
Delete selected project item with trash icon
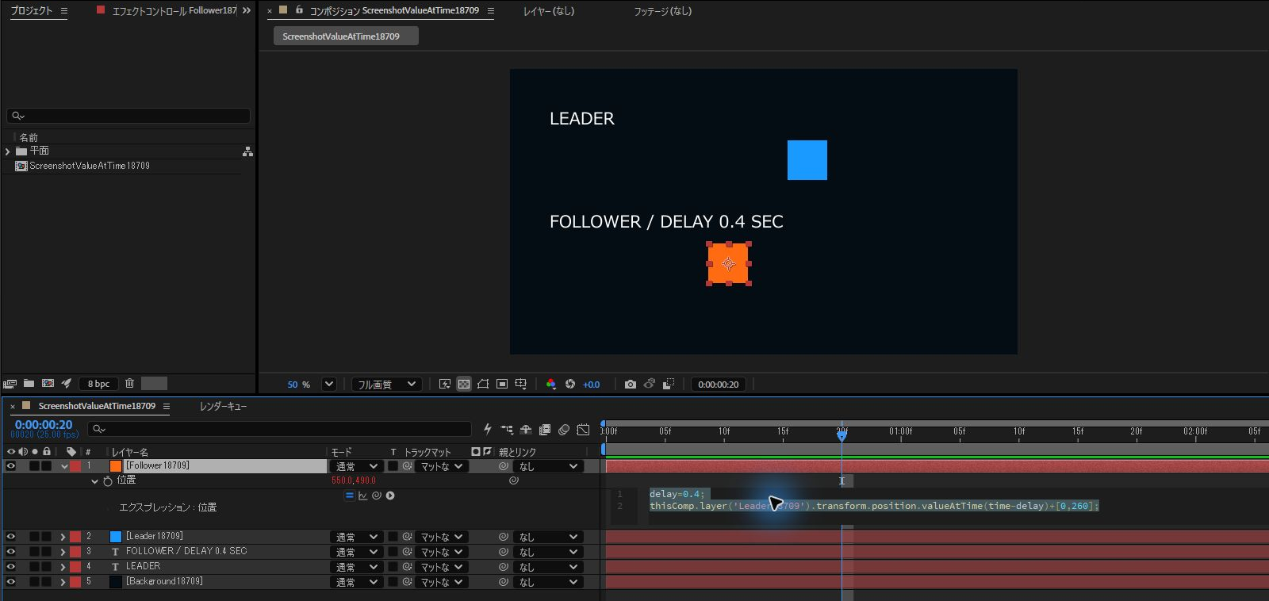point(129,383)
